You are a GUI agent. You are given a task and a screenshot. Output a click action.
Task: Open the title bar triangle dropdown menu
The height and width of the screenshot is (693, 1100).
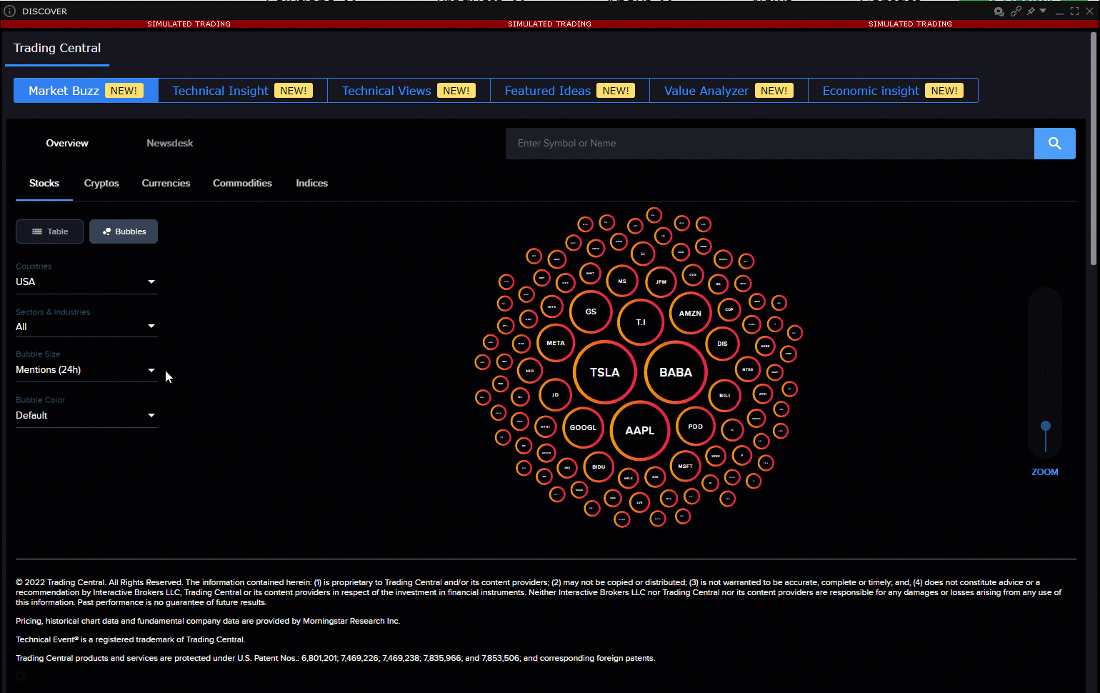click(1043, 11)
